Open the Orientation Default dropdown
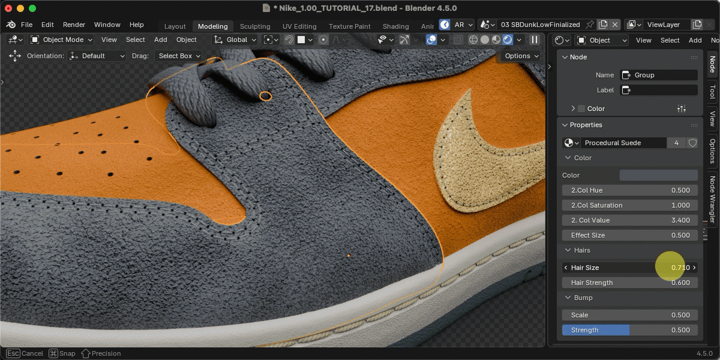The width and height of the screenshot is (720, 360). coord(97,56)
